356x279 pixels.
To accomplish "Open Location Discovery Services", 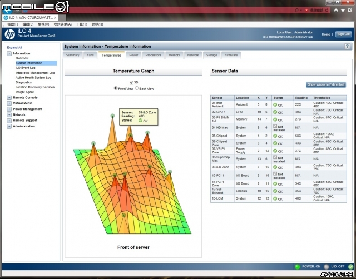I will click(x=35, y=87).
